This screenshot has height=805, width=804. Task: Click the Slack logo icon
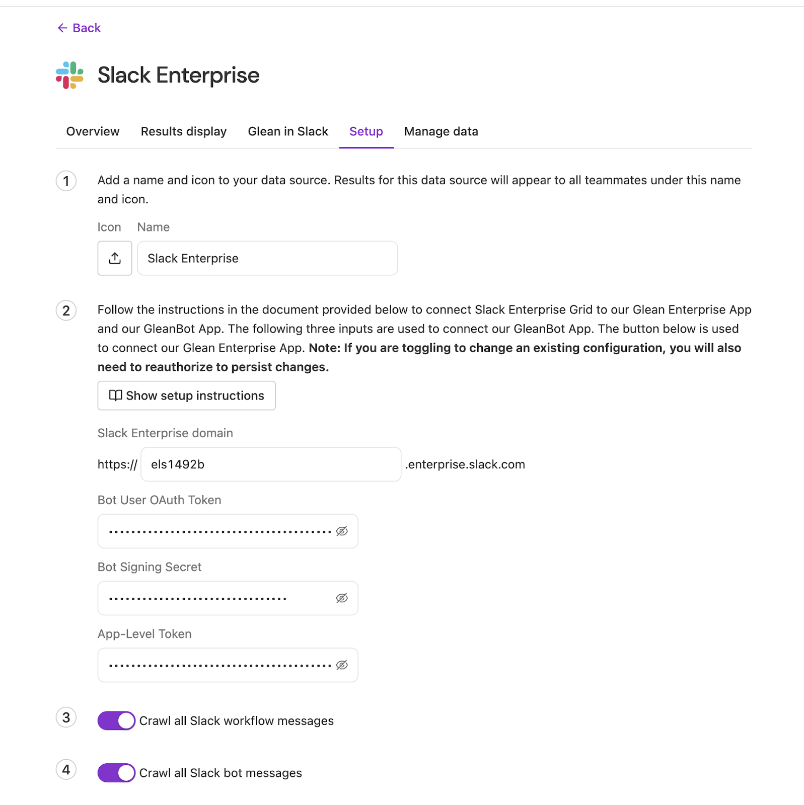click(70, 75)
